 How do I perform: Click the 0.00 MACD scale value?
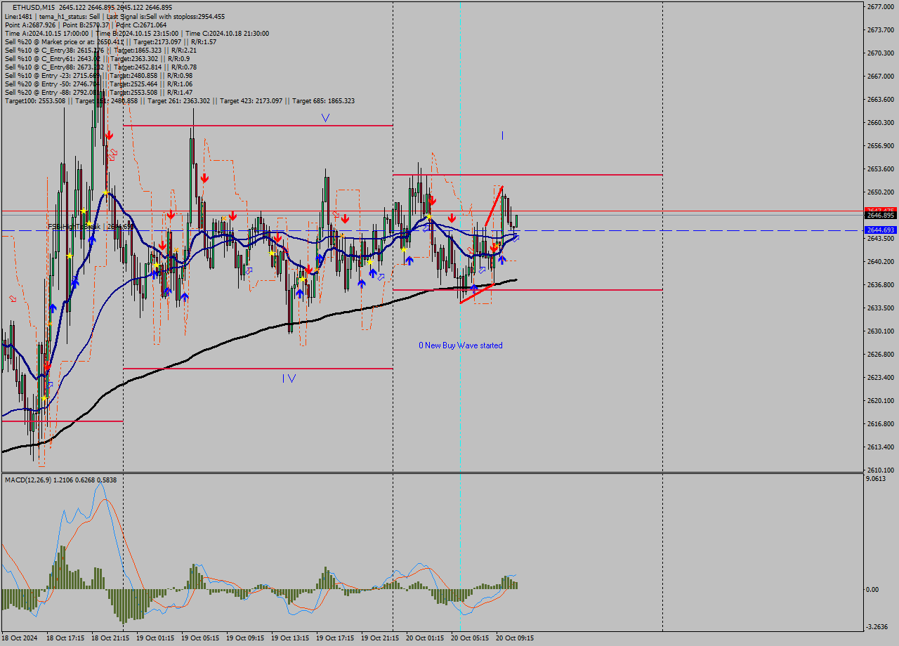click(873, 590)
